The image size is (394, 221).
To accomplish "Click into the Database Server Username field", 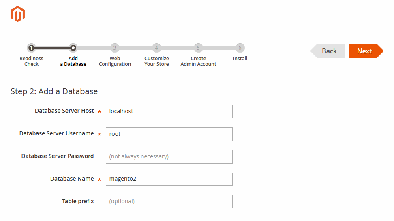I will (169, 134).
